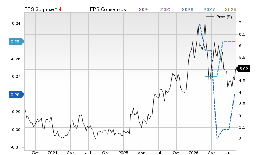Viewport: 260px width, 155px height.
Task: Click the -0.31 left axis label
Action: click(16, 147)
